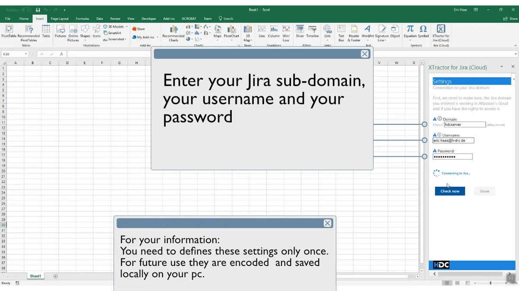Click the Share button

tap(511, 19)
